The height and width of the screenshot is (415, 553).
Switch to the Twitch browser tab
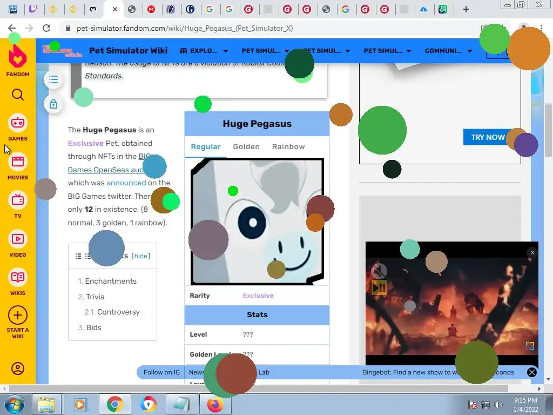33,9
